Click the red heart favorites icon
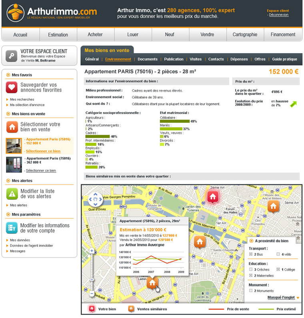 pyautogui.click(x=12, y=87)
